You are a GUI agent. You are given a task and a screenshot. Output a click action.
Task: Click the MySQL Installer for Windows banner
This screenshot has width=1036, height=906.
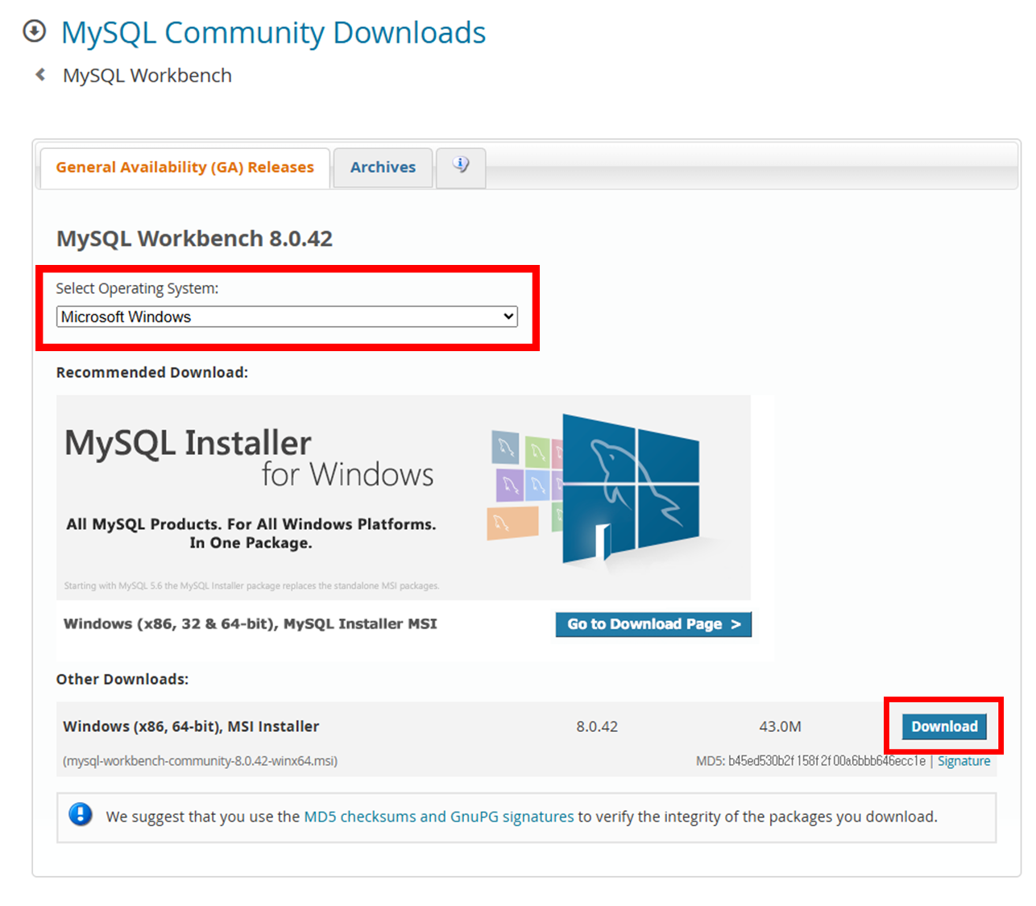tap(404, 498)
